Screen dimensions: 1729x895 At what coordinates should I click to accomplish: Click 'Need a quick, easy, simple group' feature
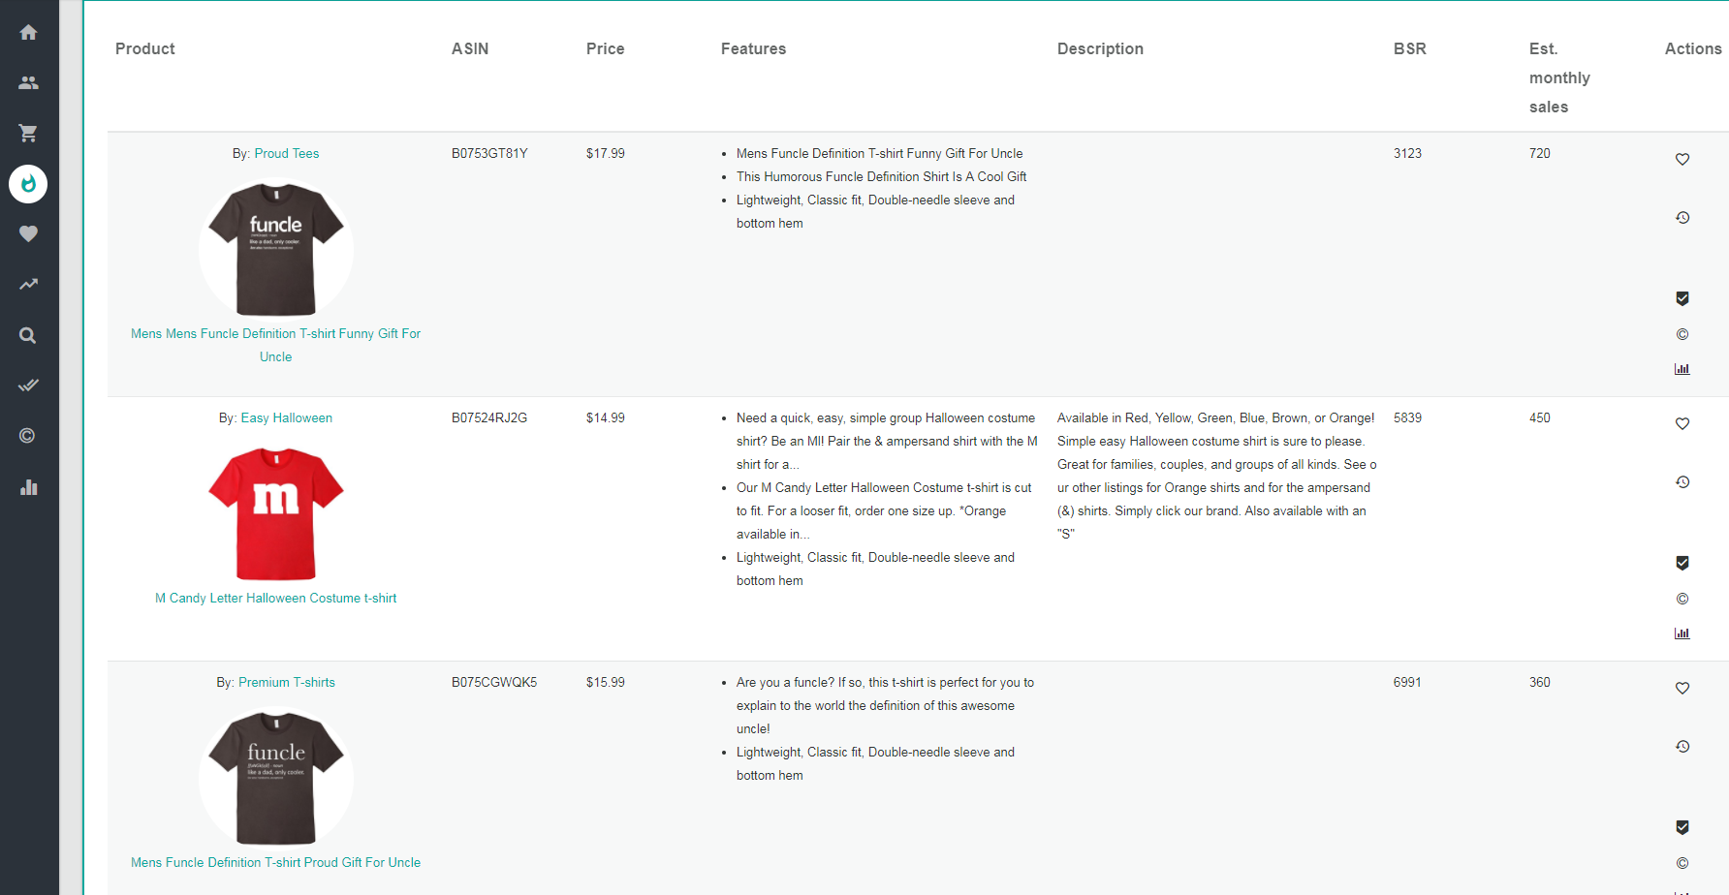tap(887, 441)
